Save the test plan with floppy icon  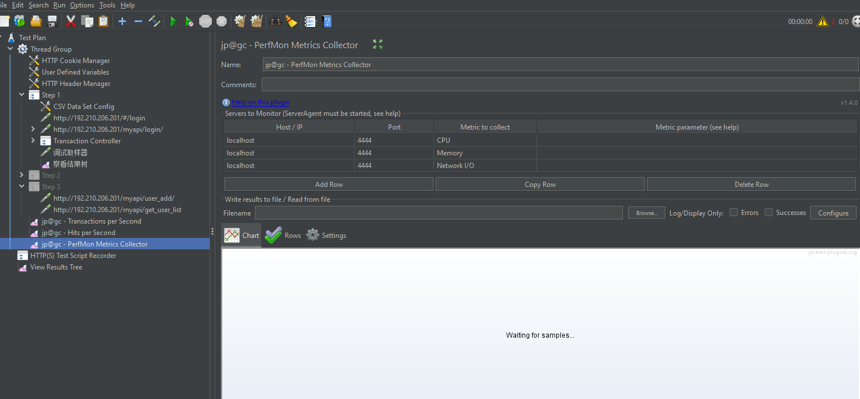click(x=52, y=21)
